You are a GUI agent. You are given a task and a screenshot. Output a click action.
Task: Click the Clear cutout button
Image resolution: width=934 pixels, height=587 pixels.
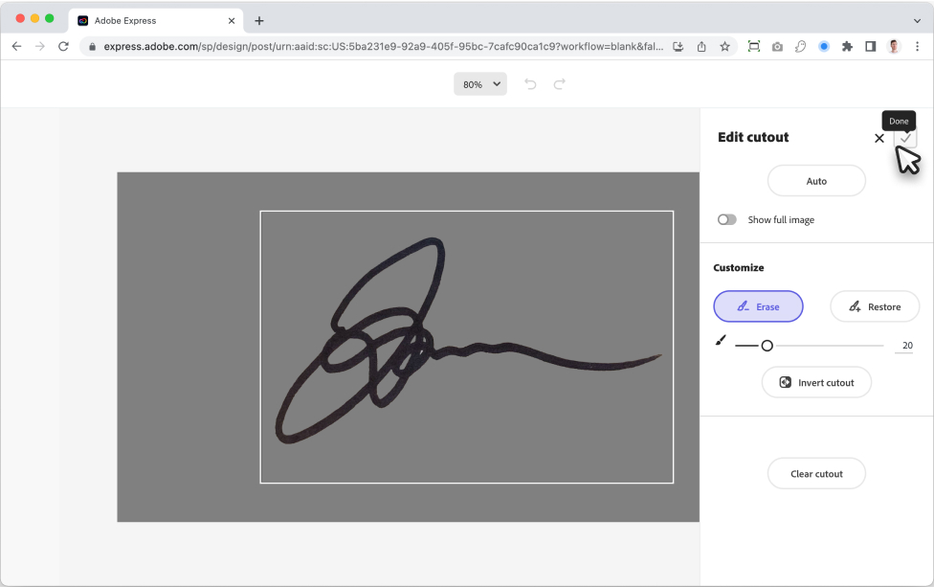816,473
